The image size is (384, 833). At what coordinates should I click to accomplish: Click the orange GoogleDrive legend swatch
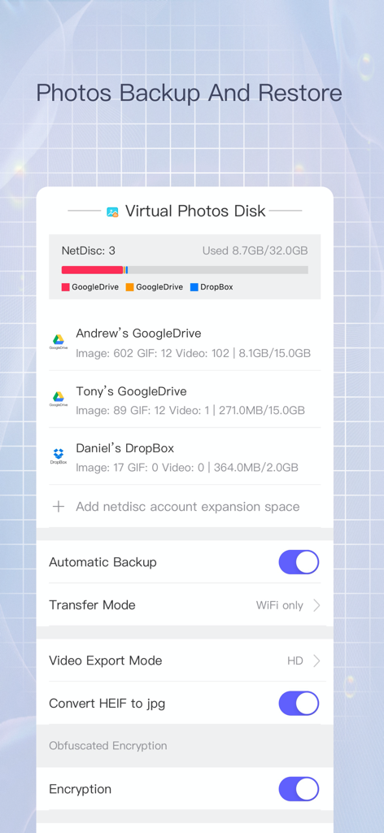(129, 287)
